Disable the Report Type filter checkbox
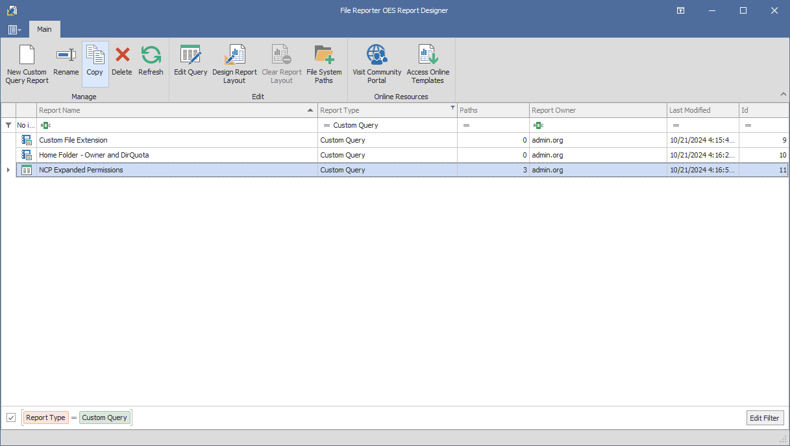Viewport: 790px width, 446px height. click(11, 417)
